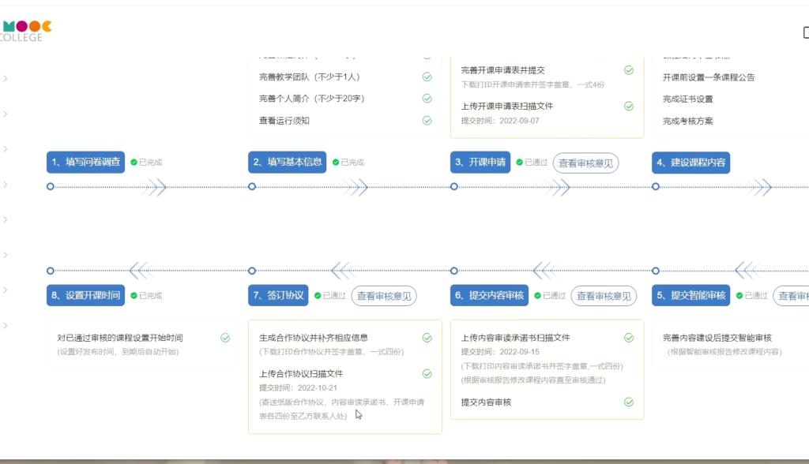Open 查看审核意见 for 提交内容审核 step

[604, 296]
